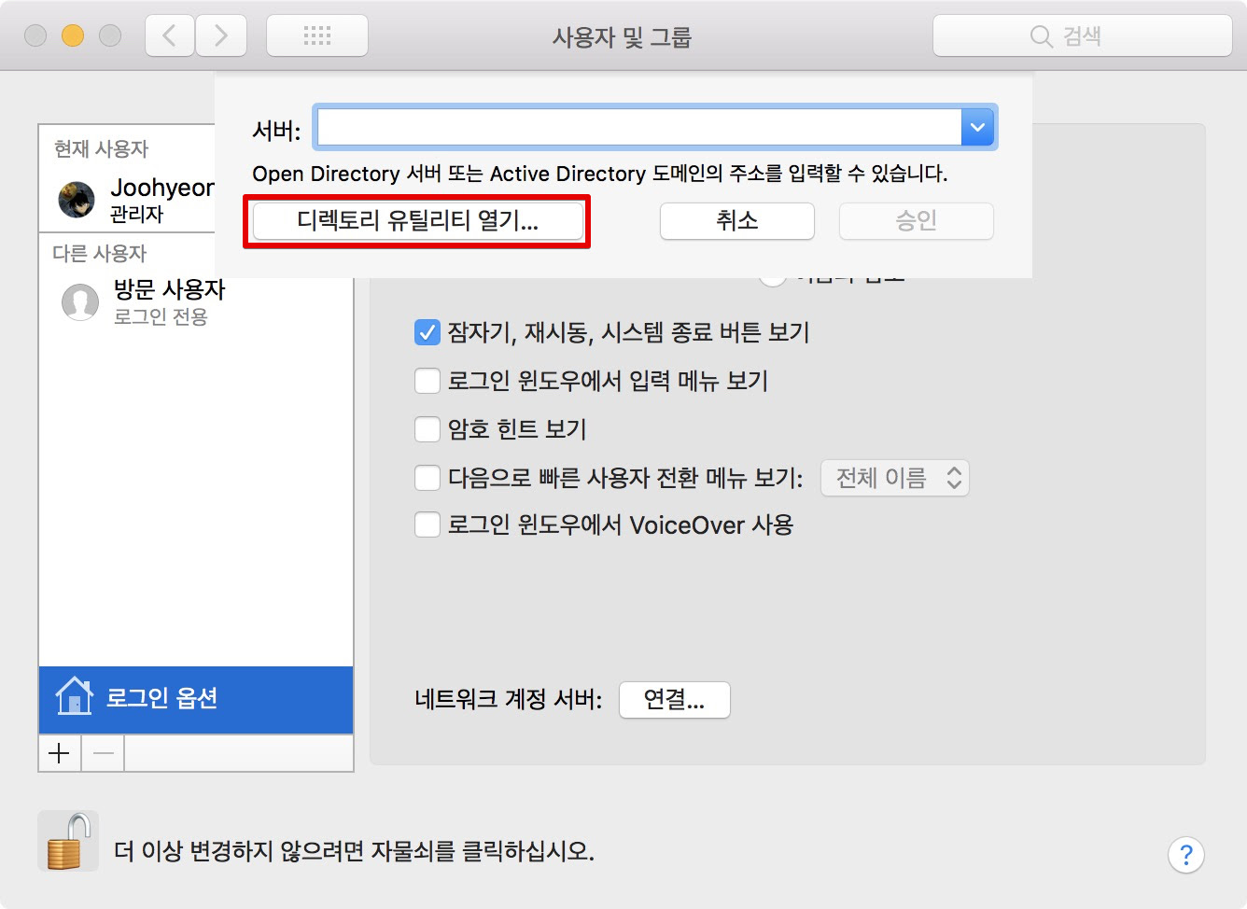This screenshot has width=1247, height=909.
Task: Show all preferences grid icon
Action: pos(317,35)
